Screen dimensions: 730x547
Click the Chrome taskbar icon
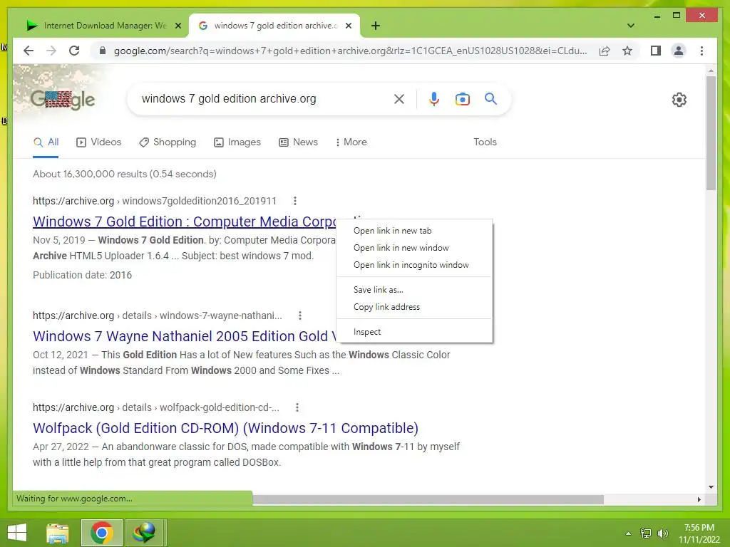101,533
